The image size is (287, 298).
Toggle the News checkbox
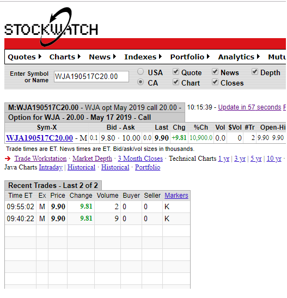(215, 72)
